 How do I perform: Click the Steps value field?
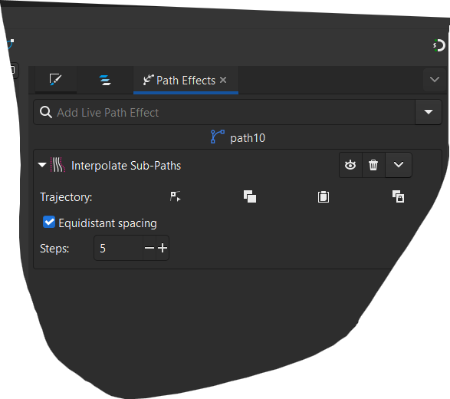pos(119,248)
